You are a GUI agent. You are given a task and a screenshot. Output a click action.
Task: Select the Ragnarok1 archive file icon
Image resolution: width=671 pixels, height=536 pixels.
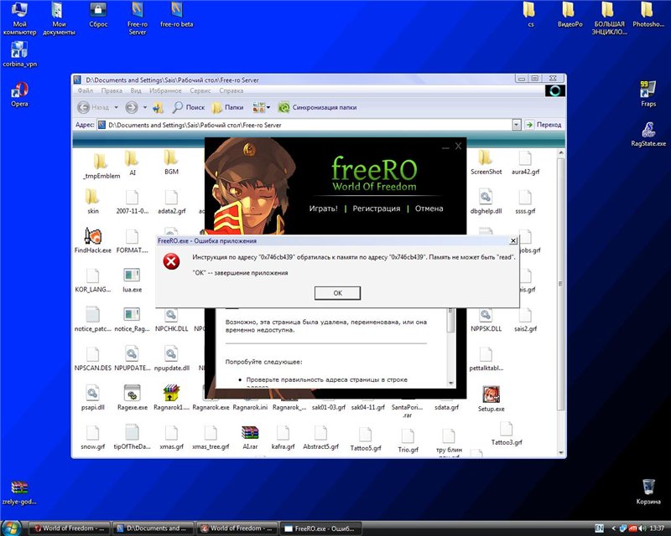coord(171,398)
